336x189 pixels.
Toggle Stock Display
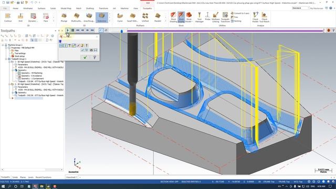tap(181, 17)
